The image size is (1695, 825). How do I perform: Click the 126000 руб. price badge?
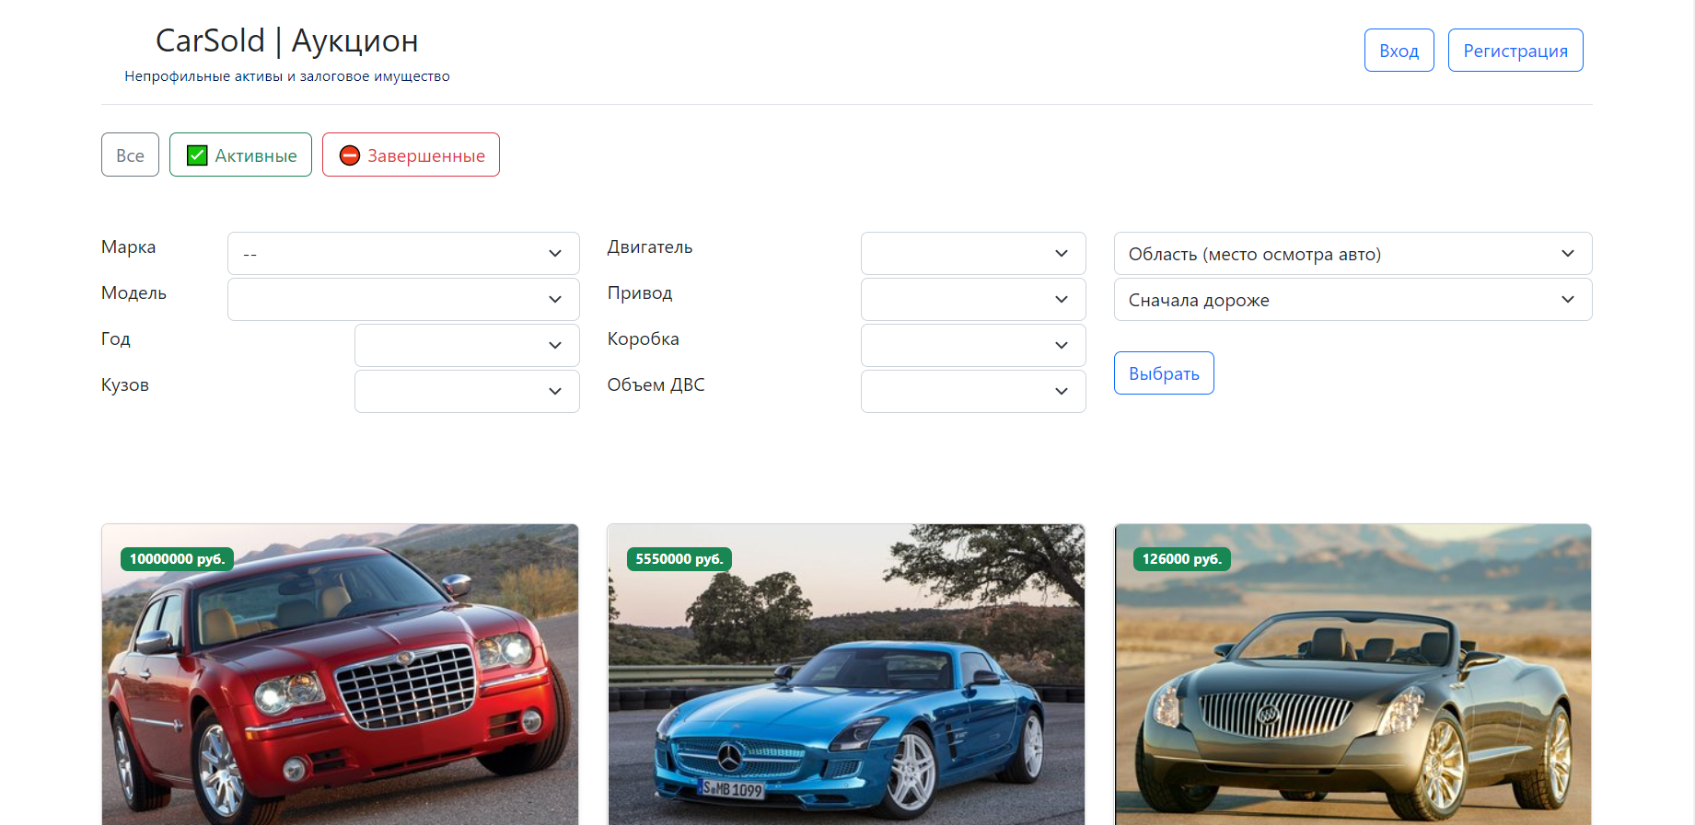(x=1182, y=559)
